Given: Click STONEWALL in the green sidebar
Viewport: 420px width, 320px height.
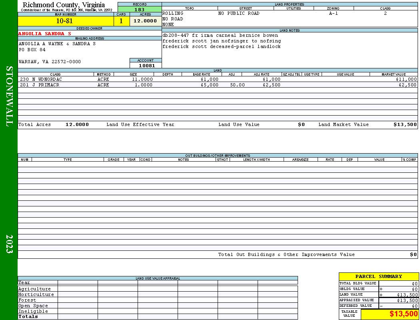Looking at the screenshot, I should click(x=9, y=96).
